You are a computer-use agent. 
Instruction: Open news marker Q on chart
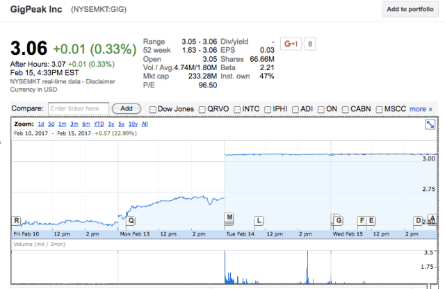[131, 220]
